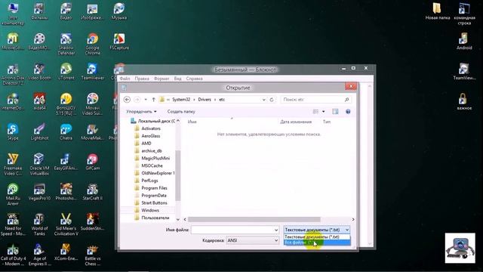Open the Кодировка ANSI dropdown
The height and width of the screenshot is (272, 483).
pos(252,240)
